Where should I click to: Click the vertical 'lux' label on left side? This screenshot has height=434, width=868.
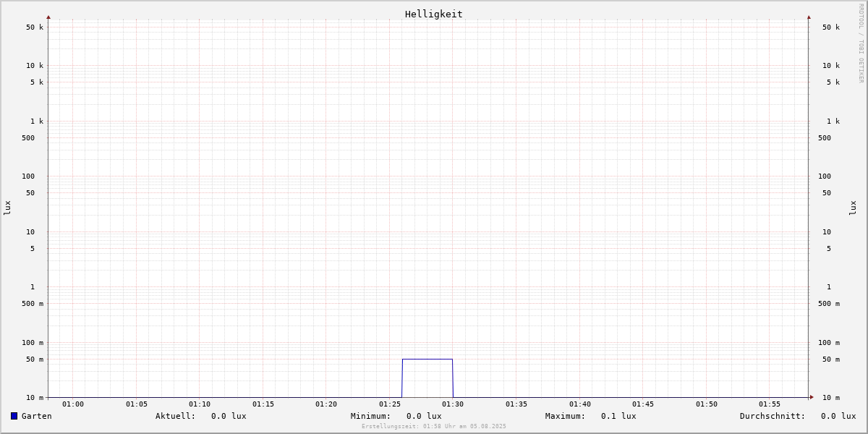[7, 208]
